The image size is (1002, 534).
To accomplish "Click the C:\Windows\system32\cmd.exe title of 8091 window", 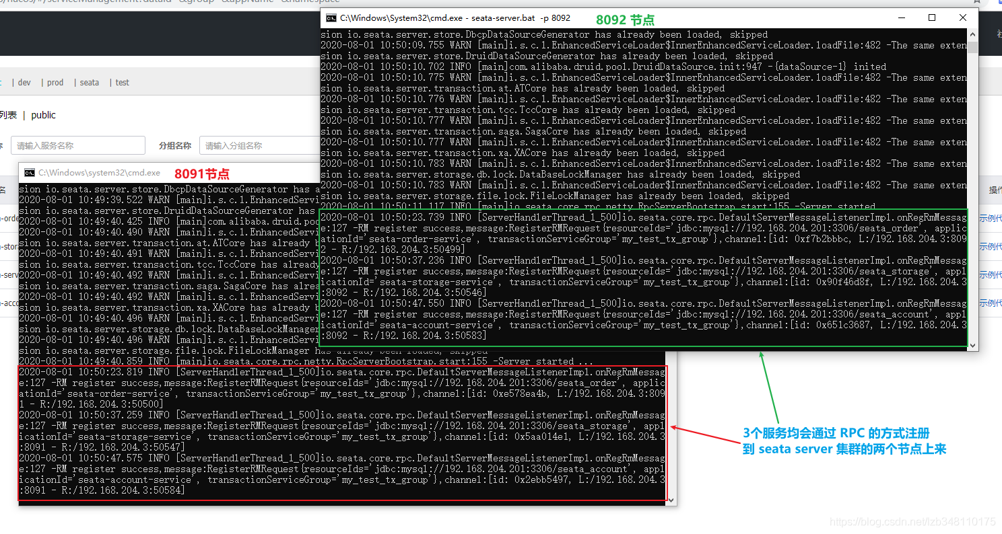I will pos(99,173).
